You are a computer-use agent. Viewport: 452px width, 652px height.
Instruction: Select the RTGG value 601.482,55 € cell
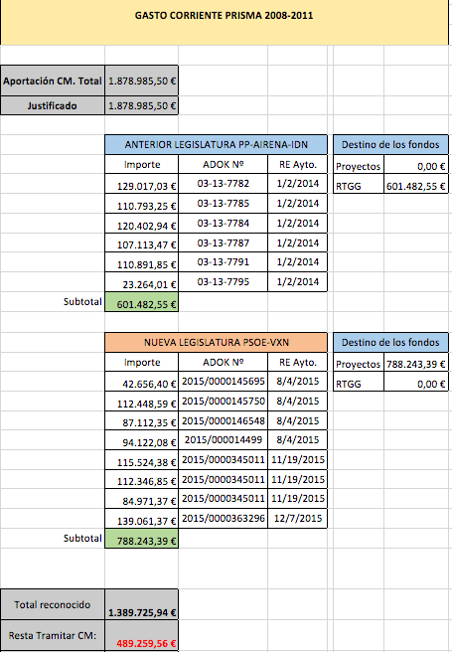(x=416, y=184)
